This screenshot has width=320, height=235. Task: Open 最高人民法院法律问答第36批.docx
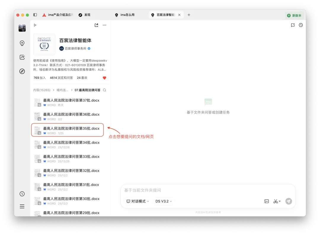click(70, 116)
